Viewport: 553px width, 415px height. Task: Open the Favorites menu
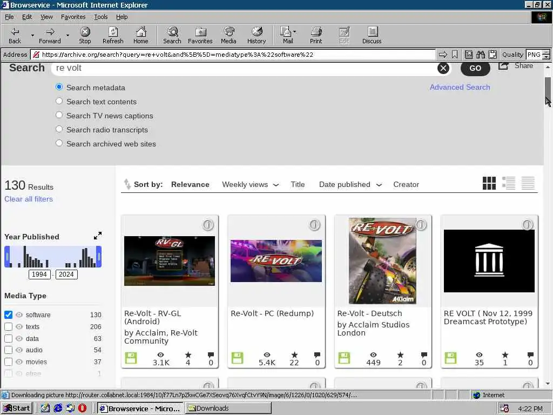(73, 17)
